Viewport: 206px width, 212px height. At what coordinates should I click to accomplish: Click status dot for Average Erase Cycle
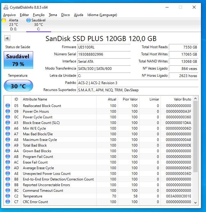pos(8,168)
